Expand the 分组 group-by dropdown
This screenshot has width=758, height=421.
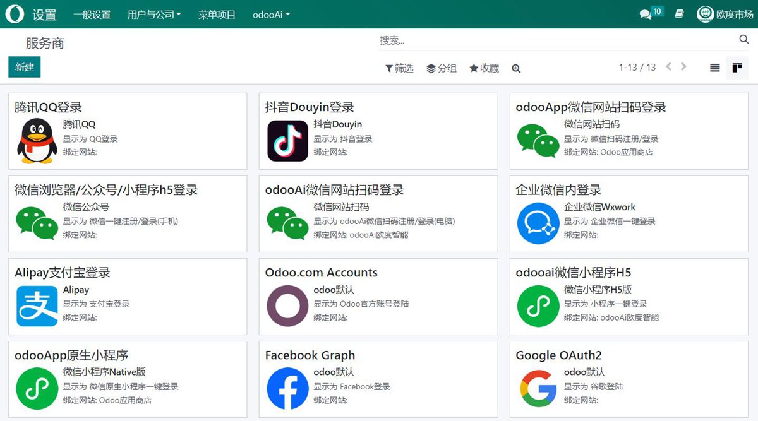tap(442, 68)
